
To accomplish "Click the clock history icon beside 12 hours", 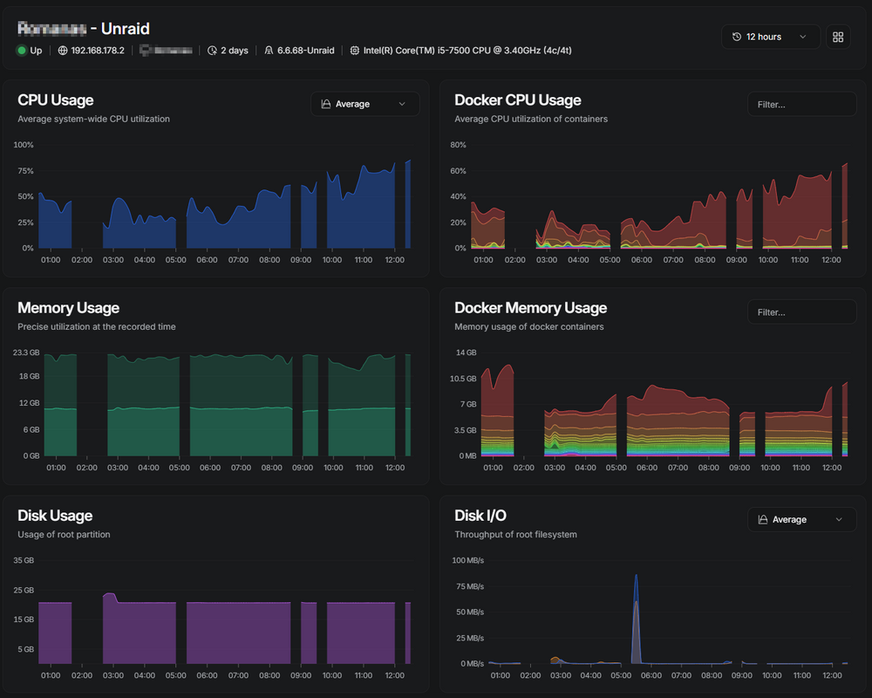I will tap(736, 37).
